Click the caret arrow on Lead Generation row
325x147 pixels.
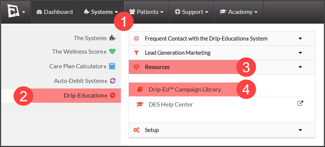pos(300,53)
